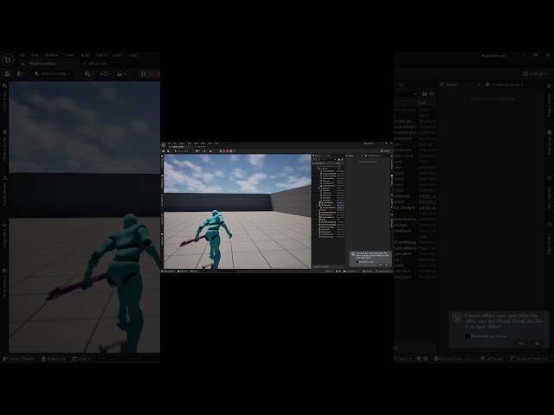554x415 pixels.
Task: Open World Settings sidebar panel in dimmed background
Action: (4, 145)
